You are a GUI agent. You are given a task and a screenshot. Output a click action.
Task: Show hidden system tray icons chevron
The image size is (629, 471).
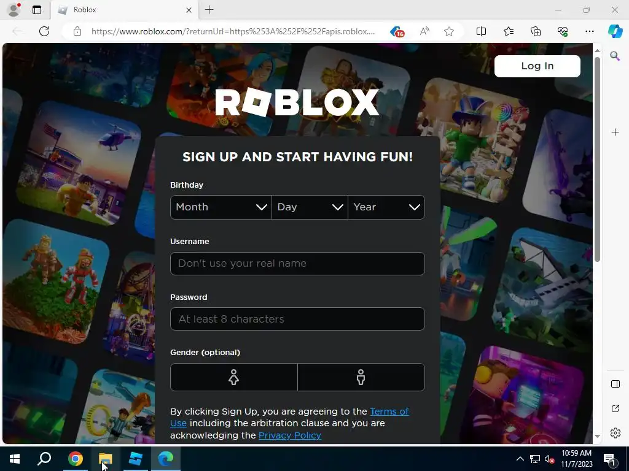[520, 459]
